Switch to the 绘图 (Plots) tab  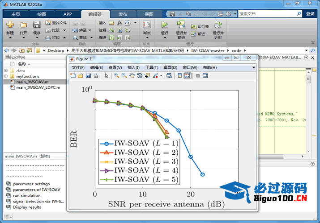click(42, 14)
